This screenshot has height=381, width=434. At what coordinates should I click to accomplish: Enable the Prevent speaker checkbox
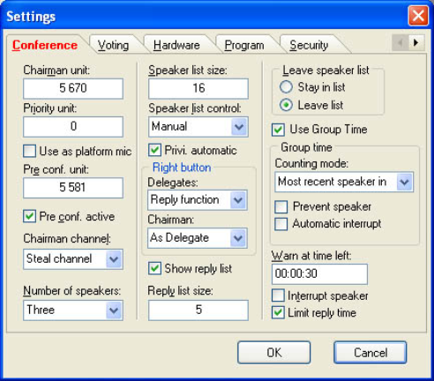tap(281, 206)
